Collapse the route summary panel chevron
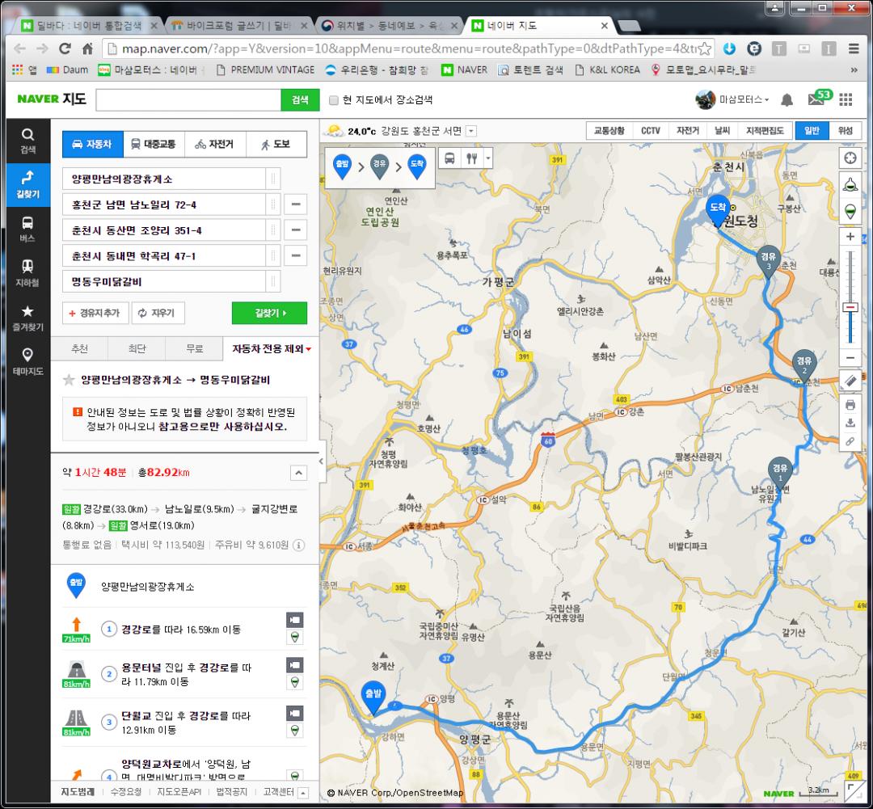 point(297,473)
